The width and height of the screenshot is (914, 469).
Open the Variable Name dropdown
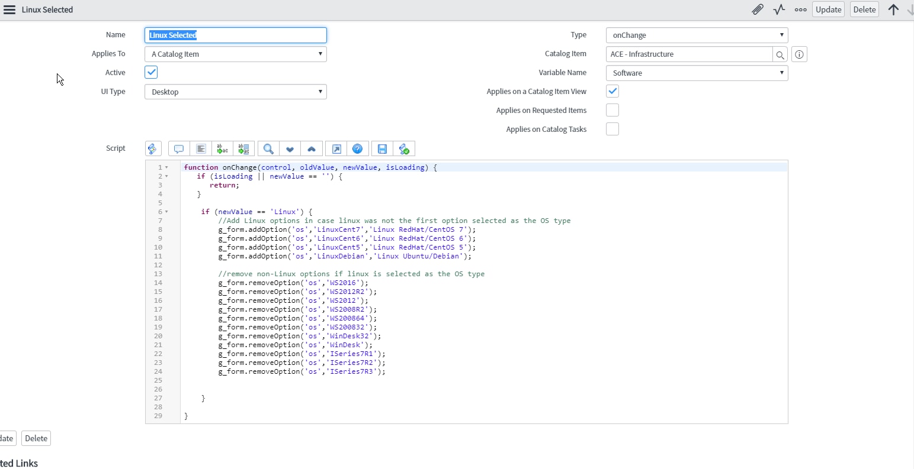[697, 73]
